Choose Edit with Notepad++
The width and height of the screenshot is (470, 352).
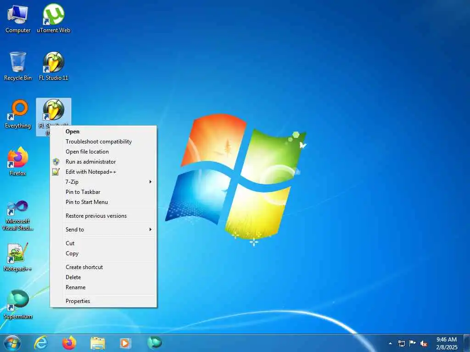[103, 172]
